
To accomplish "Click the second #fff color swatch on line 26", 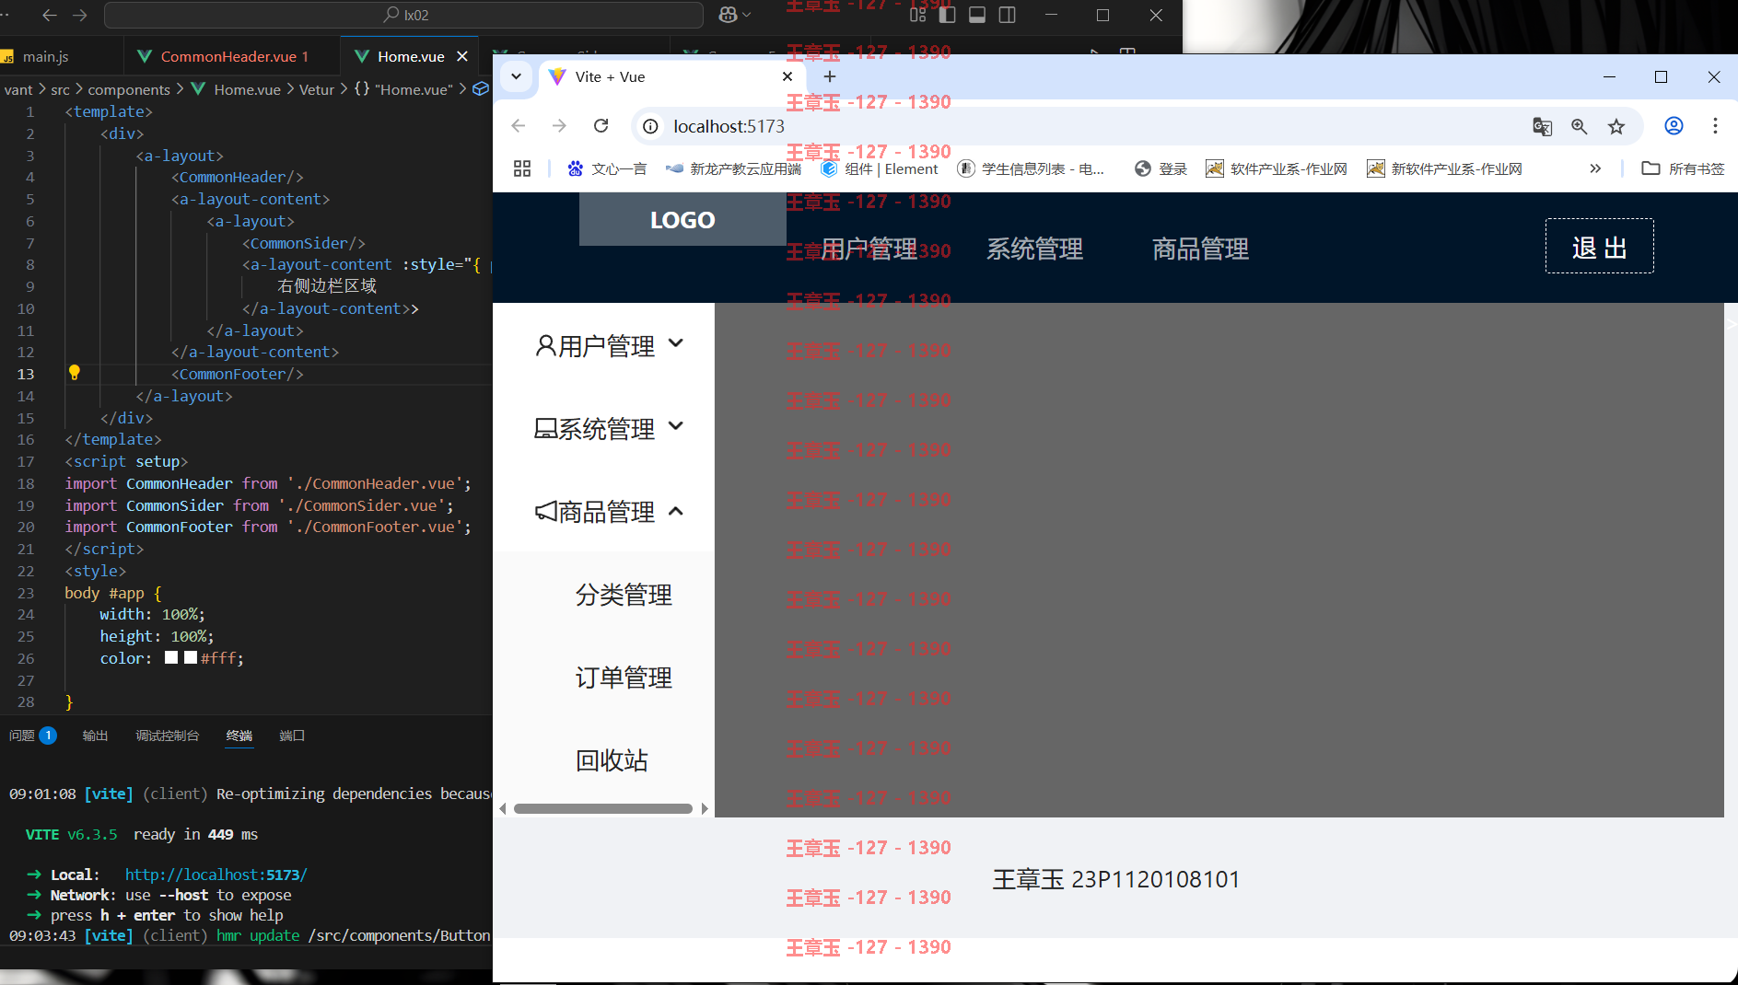I will click(191, 657).
